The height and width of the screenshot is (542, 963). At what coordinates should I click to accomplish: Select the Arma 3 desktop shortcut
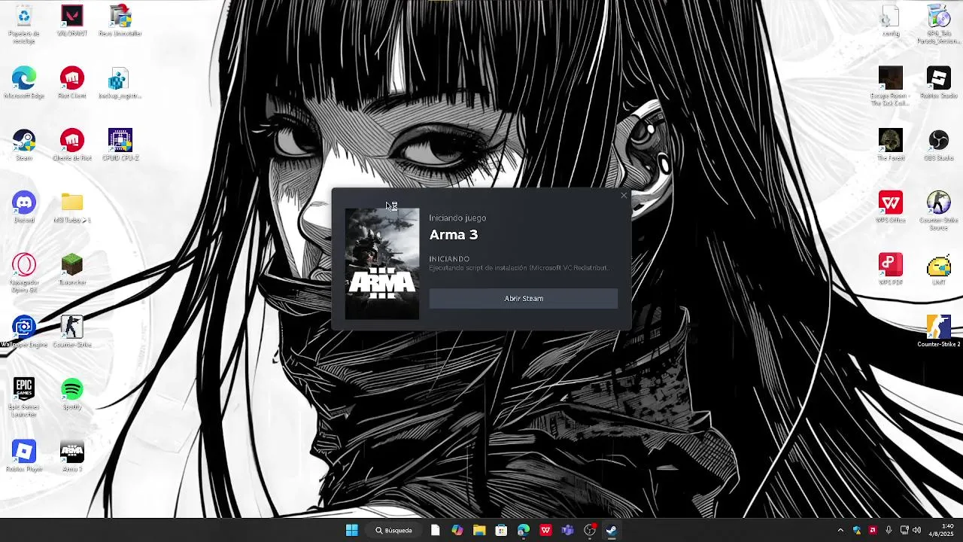pyautogui.click(x=72, y=456)
